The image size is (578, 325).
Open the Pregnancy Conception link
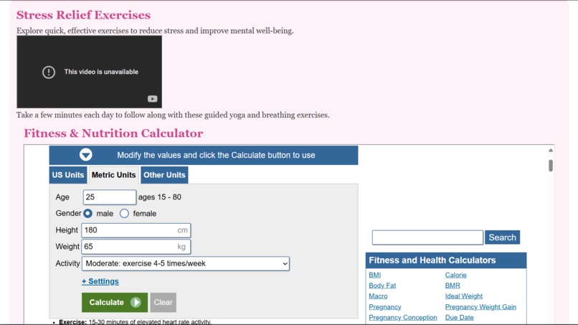(x=403, y=318)
